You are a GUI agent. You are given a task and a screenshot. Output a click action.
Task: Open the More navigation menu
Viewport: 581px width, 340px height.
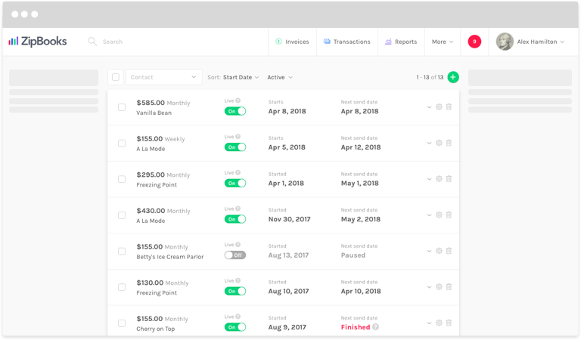pyautogui.click(x=443, y=42)
